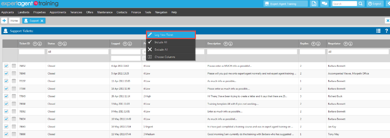Viewport: 390px width, 138px height.
Task: Sort Status column descending
Action: click(x=65, y=44)
